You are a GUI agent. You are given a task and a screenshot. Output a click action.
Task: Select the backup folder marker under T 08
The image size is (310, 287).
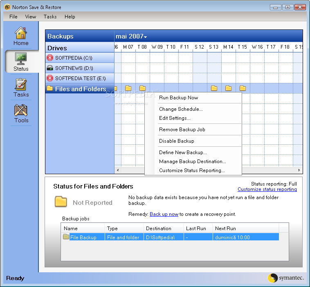143,88
